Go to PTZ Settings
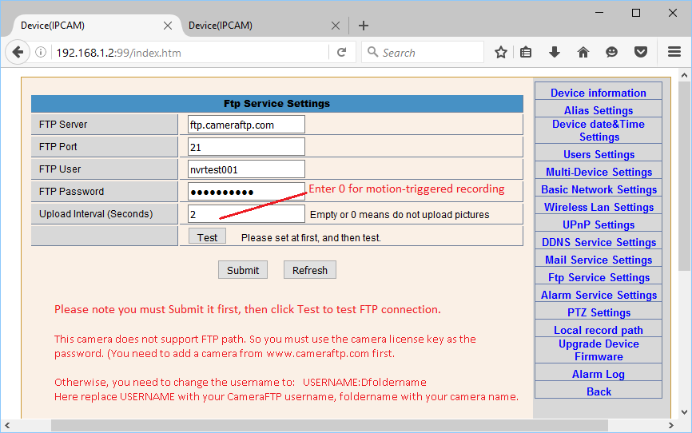The image size is (692, 433). (x=599, y=312)
